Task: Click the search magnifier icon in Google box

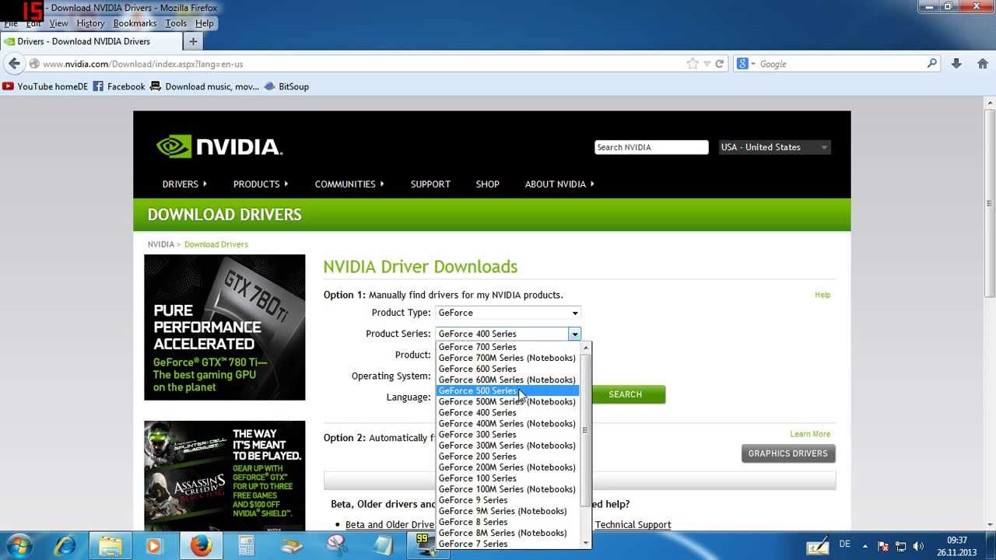Action: pyautogui.click(x=932, y=64)
